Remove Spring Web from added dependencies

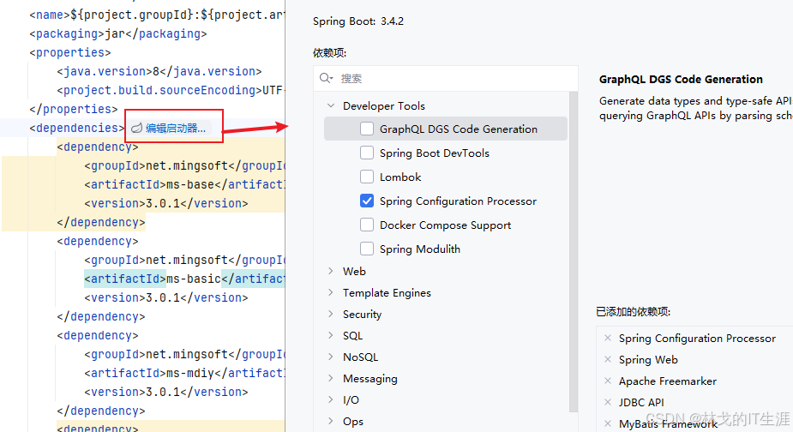608,359
